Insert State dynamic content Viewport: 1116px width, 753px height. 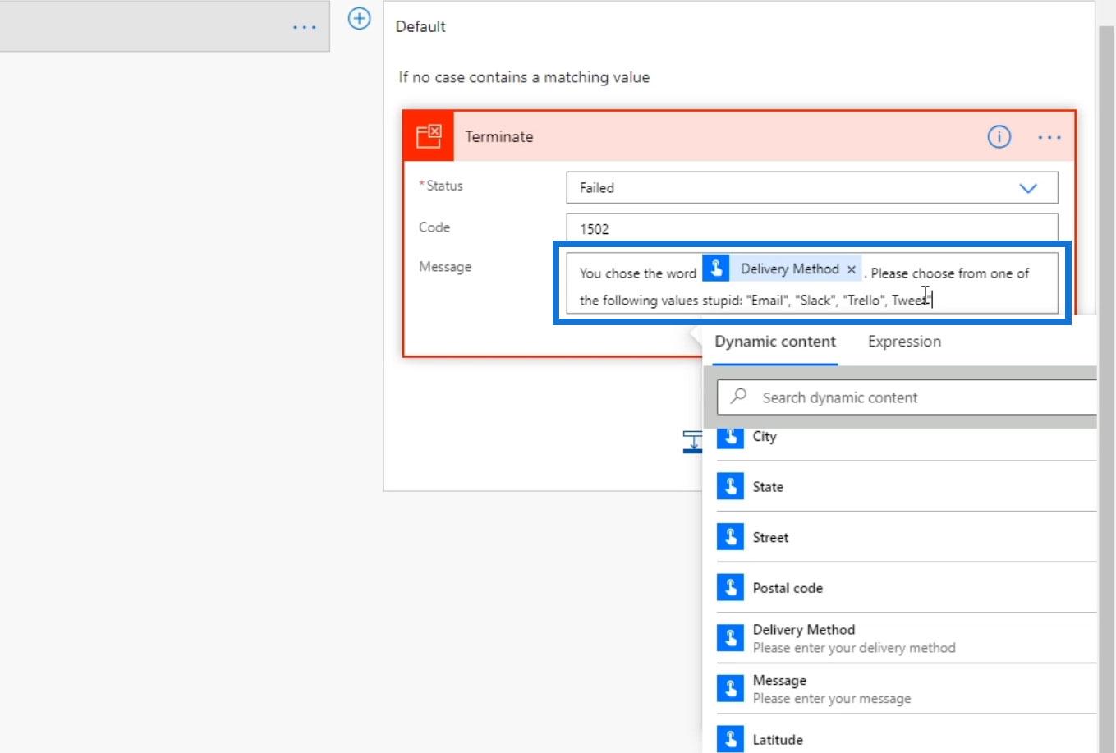767,487
